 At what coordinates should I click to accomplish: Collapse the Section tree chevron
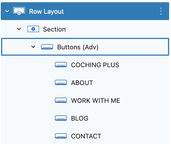point(19,29)
